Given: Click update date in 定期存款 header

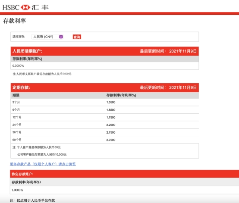Looking at the screenshot, I should pyautogui.click(x=183, y=87).
